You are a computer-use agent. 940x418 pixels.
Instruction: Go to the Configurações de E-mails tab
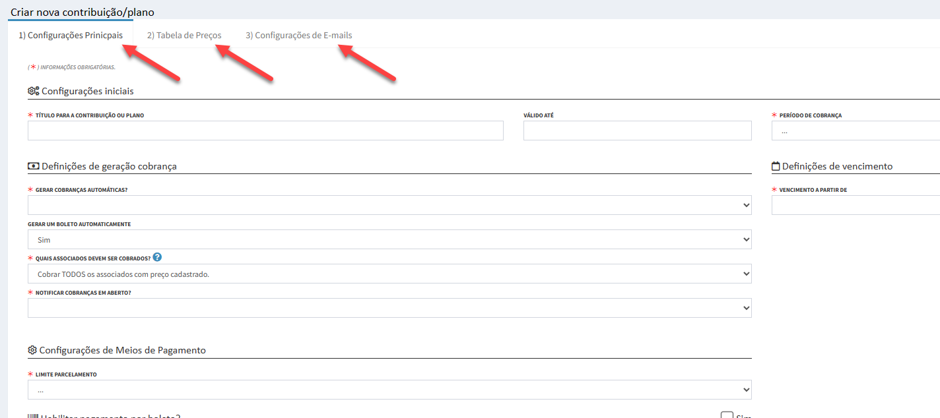299,36
